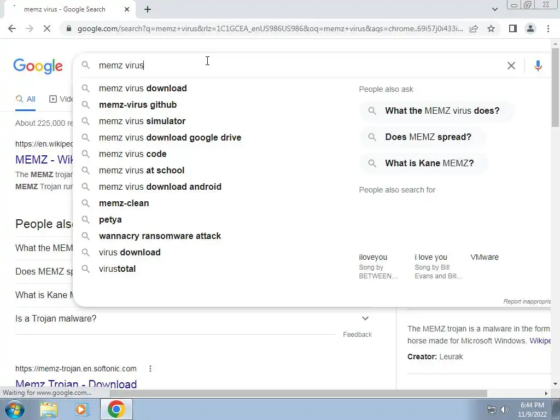Click Report inappropriate predictions link
The height and width of the screenshot is (420, 560).
[527, 301]
